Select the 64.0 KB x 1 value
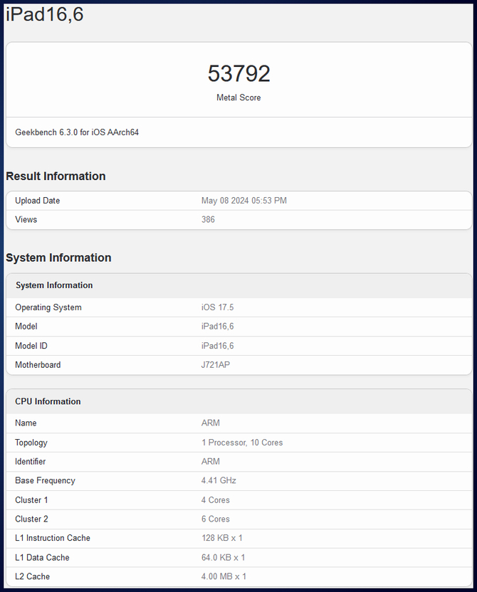This screenshot has height=592, width=477. point(224,557)
